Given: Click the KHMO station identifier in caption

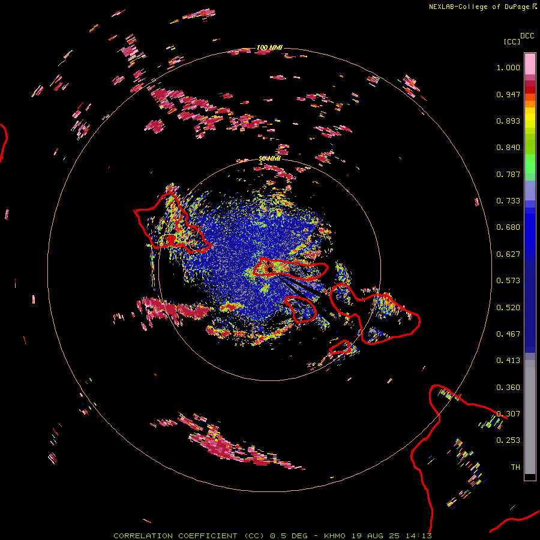Looking at the screenshot, I should pos(334,536).
